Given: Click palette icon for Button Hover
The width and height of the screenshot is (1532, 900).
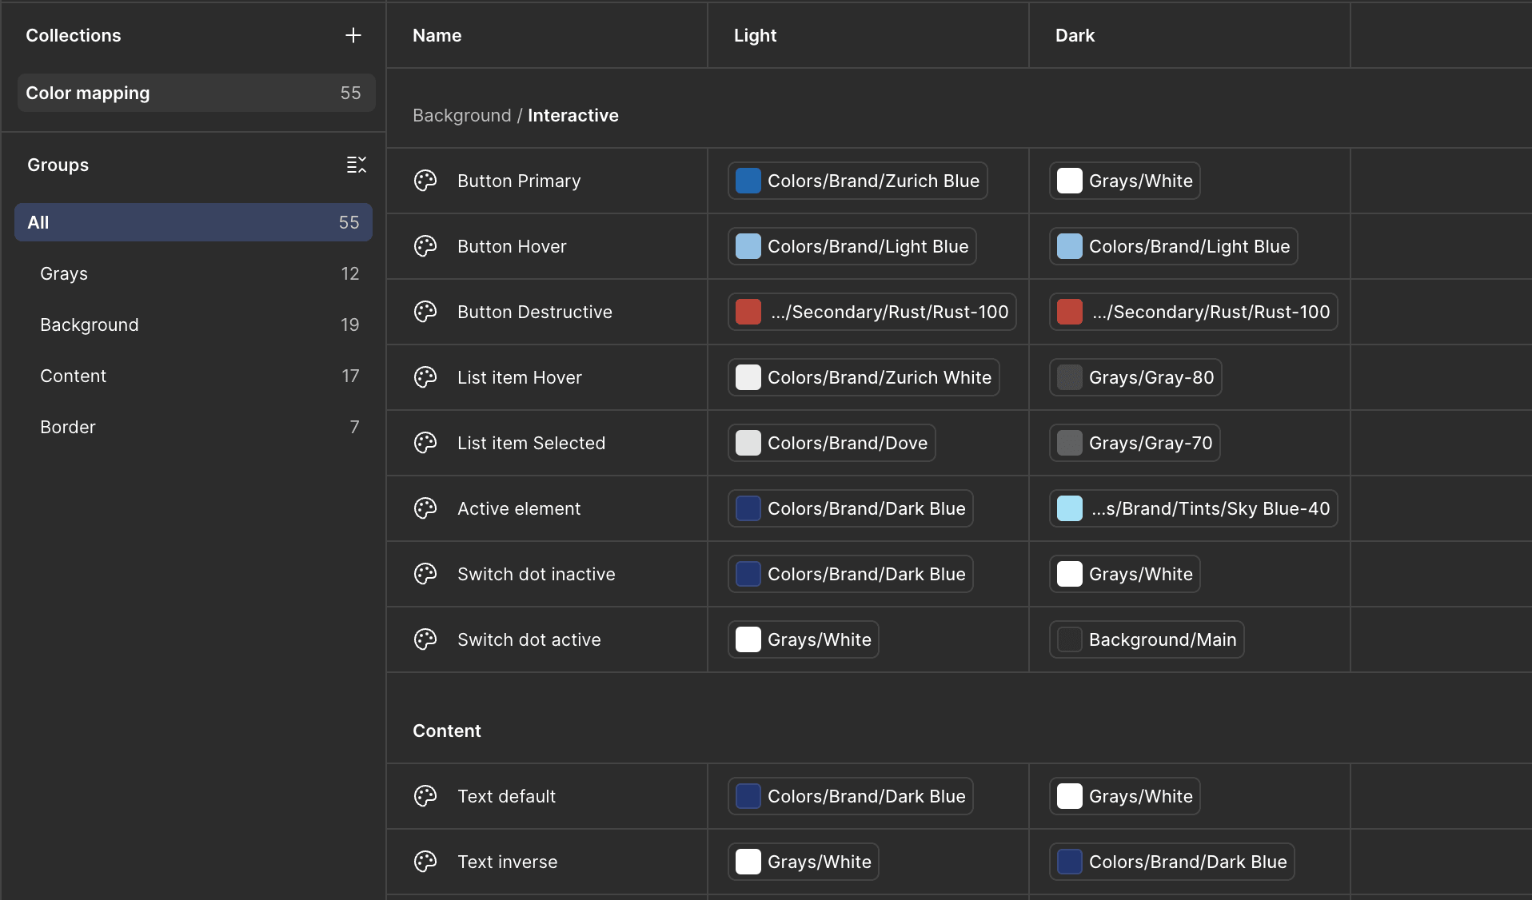Looking at the screenshot, I should pos(425,246).
